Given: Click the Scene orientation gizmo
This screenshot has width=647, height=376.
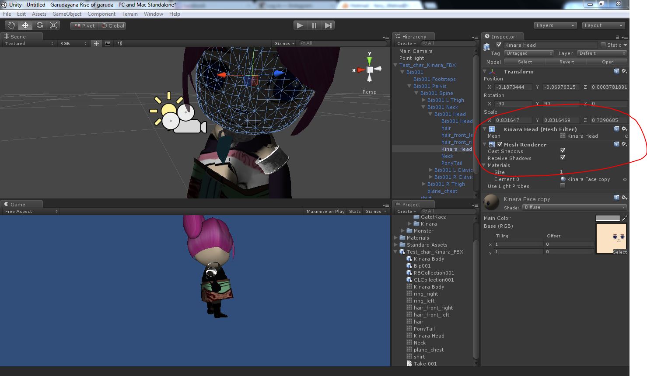Looking at the screenshot, I should 370,70.
